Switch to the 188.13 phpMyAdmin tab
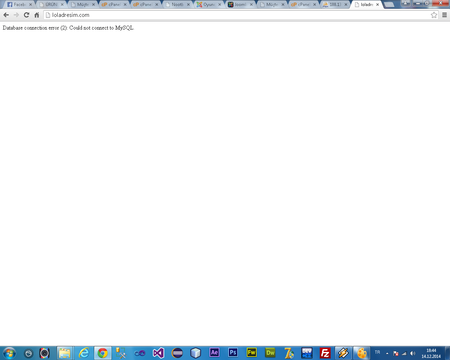This screenshot has height=360, width=450. pyautogui.click(x=335, y=5)
